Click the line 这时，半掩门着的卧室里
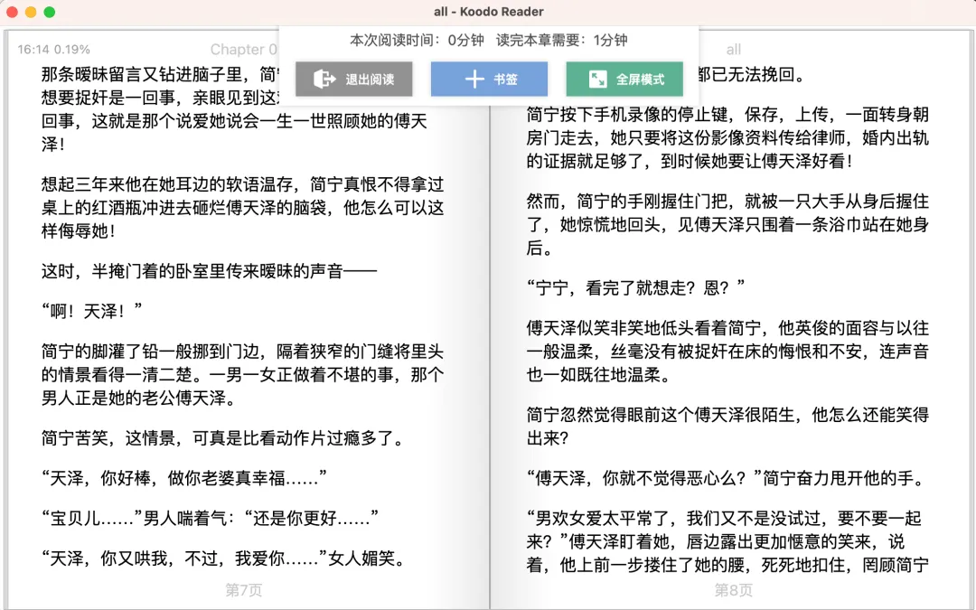976x610 pixels. pyautogui.click(x=209, y=271)
